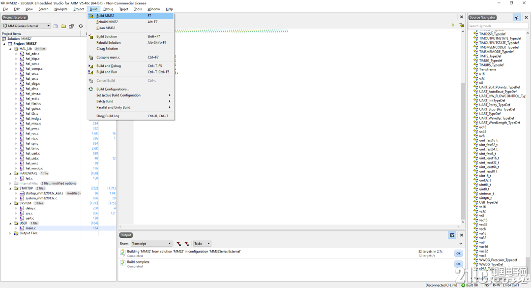Click the Output panel's blue highlighted icon

[x=452, y=235]
